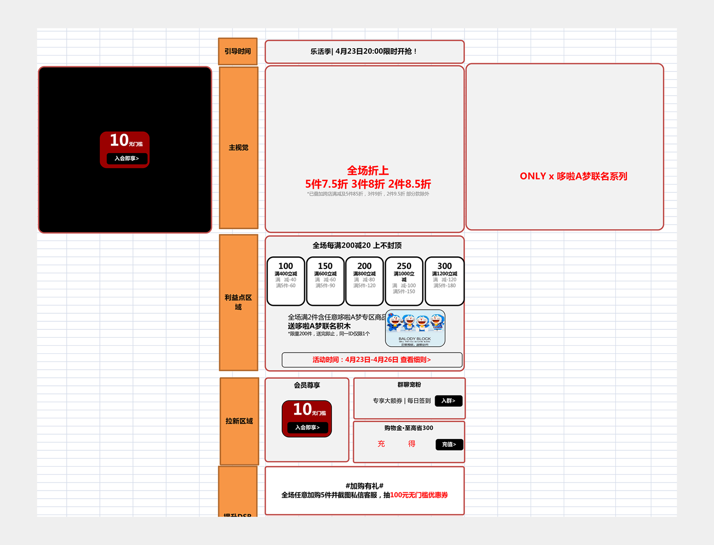The image size is (714, 545).
Task: Click 入会即享> under the 会员尊享 heading
Action: (x=307, y=428)
